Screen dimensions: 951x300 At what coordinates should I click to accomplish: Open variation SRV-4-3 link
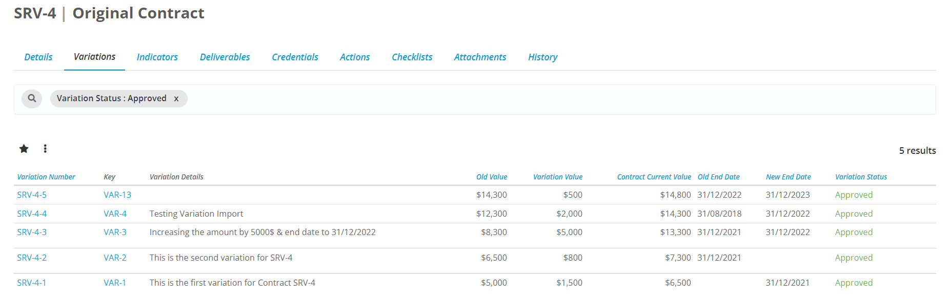[32, 232]
